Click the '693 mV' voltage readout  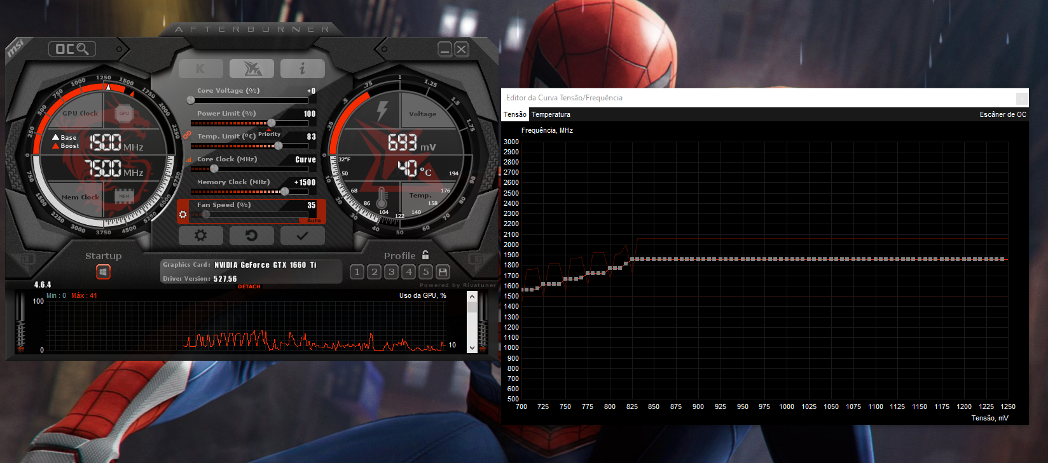click(x=411, y=143)
